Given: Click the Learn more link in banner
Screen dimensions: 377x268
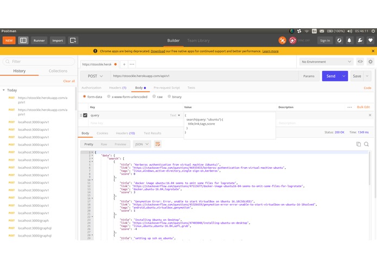Looking at the screenshot, I should click(270, 51).
